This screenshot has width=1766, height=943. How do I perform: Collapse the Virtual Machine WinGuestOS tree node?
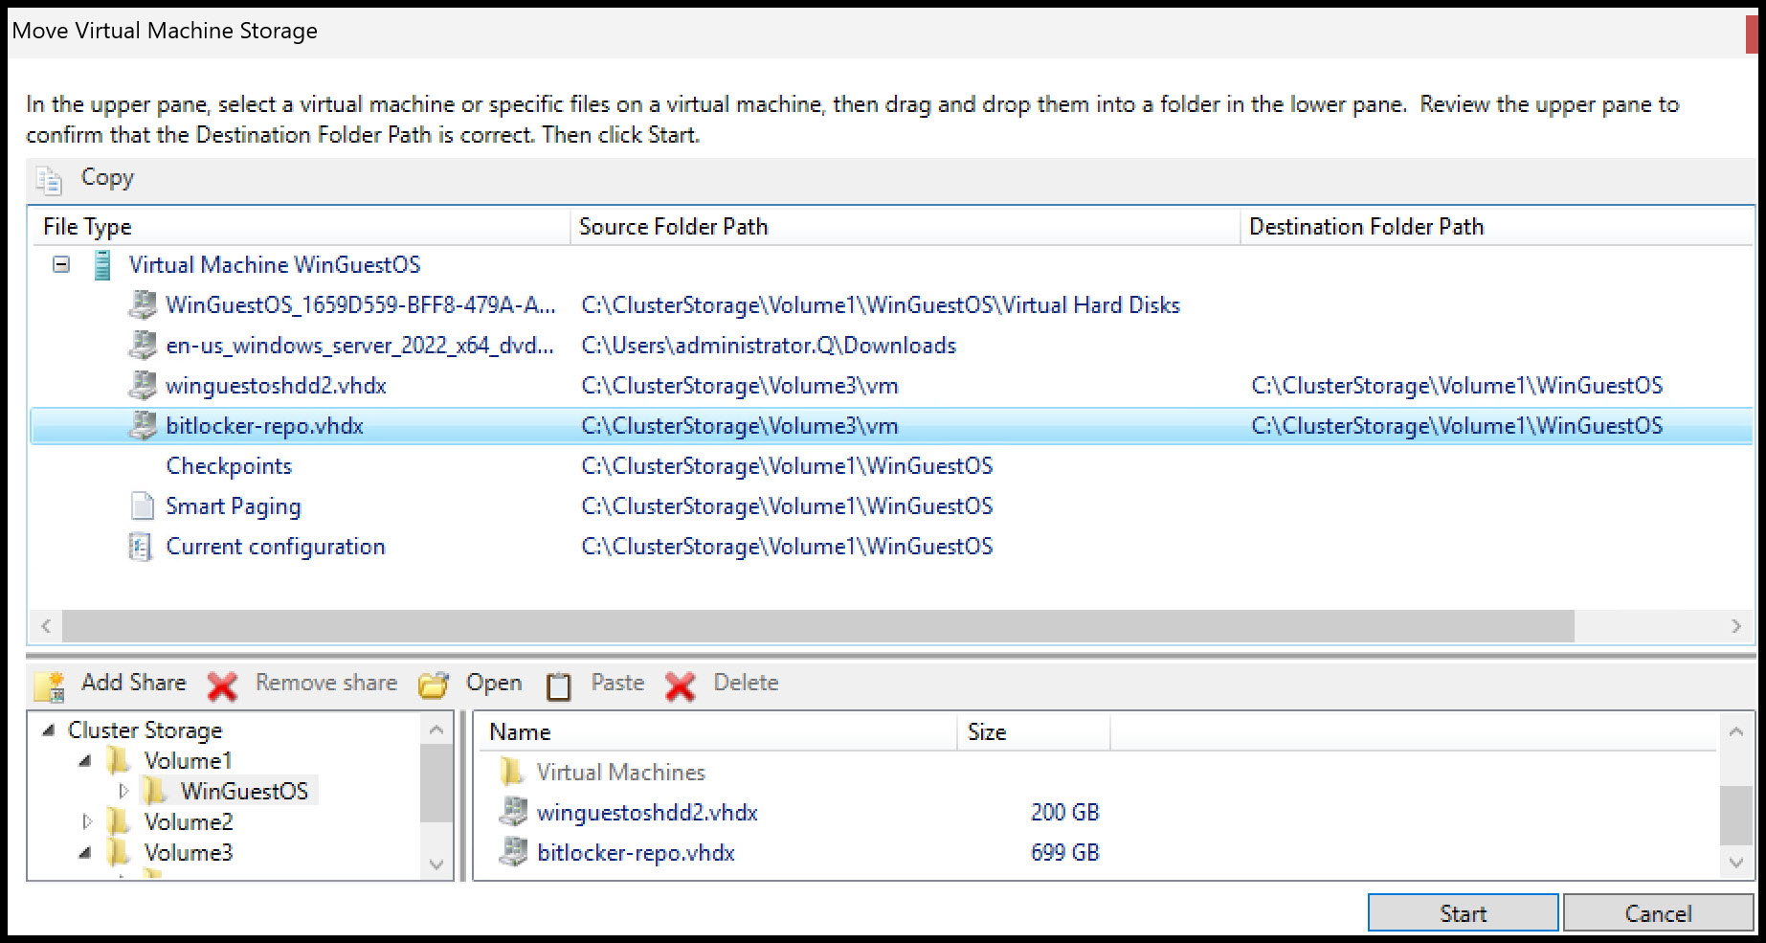pyautogui.click(x=61, y=264)
